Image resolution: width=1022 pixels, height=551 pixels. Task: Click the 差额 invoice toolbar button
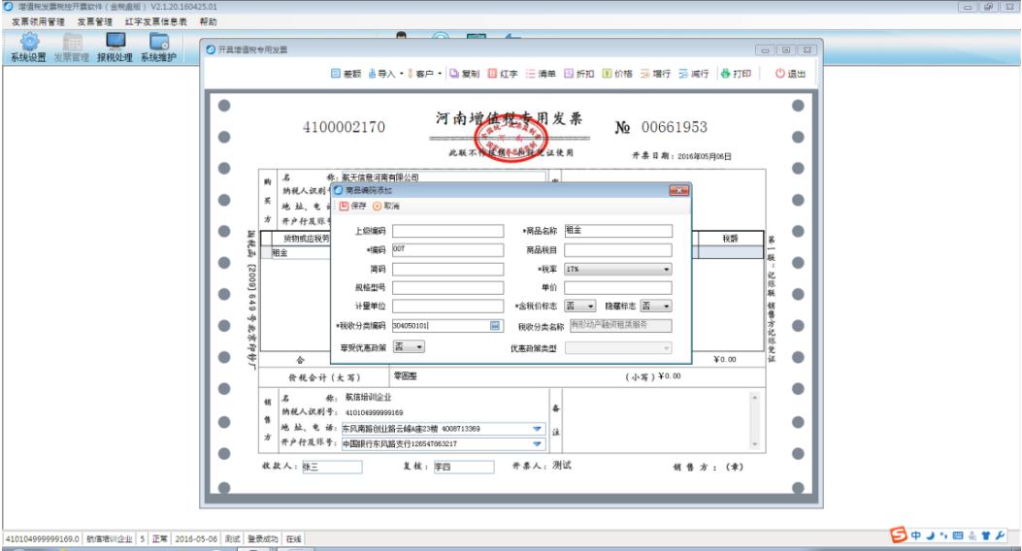[x=346, y=74]
